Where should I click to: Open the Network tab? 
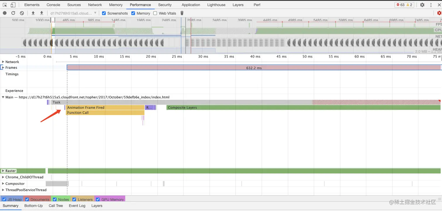[95, 5]
